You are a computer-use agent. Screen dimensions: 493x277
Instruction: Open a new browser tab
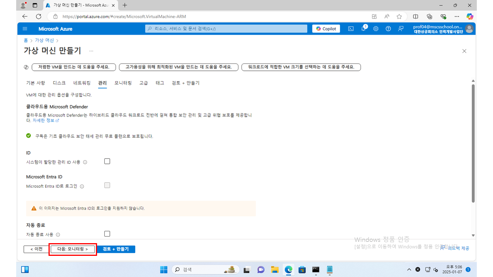124,5
